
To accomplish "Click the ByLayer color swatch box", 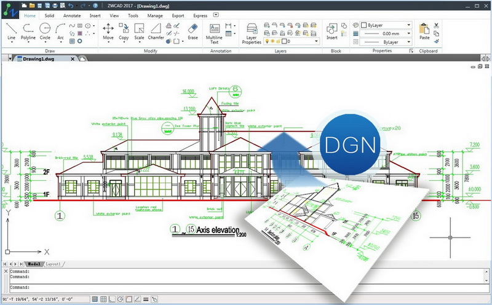I will [364, 25].
